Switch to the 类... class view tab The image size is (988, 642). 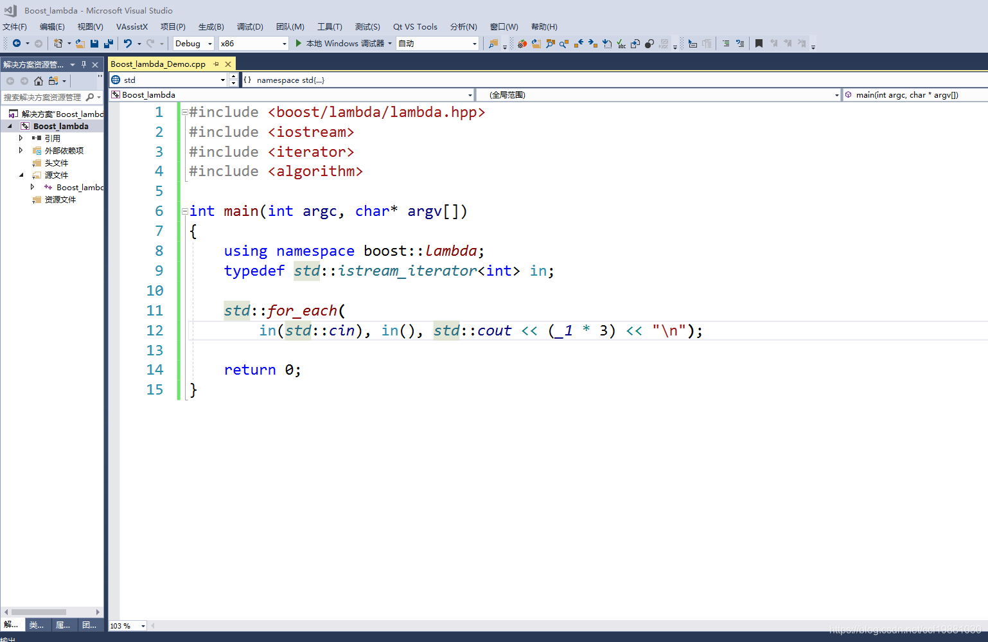37,625
